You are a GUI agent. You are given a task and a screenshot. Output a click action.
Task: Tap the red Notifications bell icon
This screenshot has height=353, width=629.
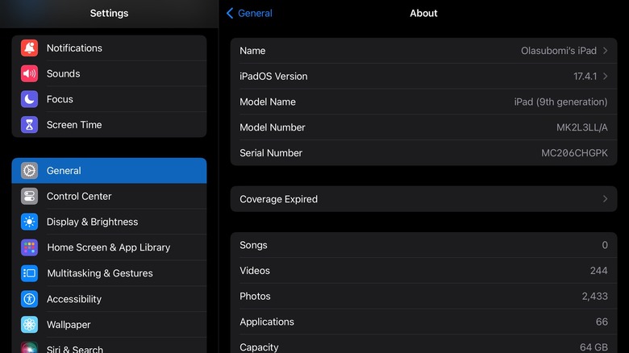pos(29,48)
